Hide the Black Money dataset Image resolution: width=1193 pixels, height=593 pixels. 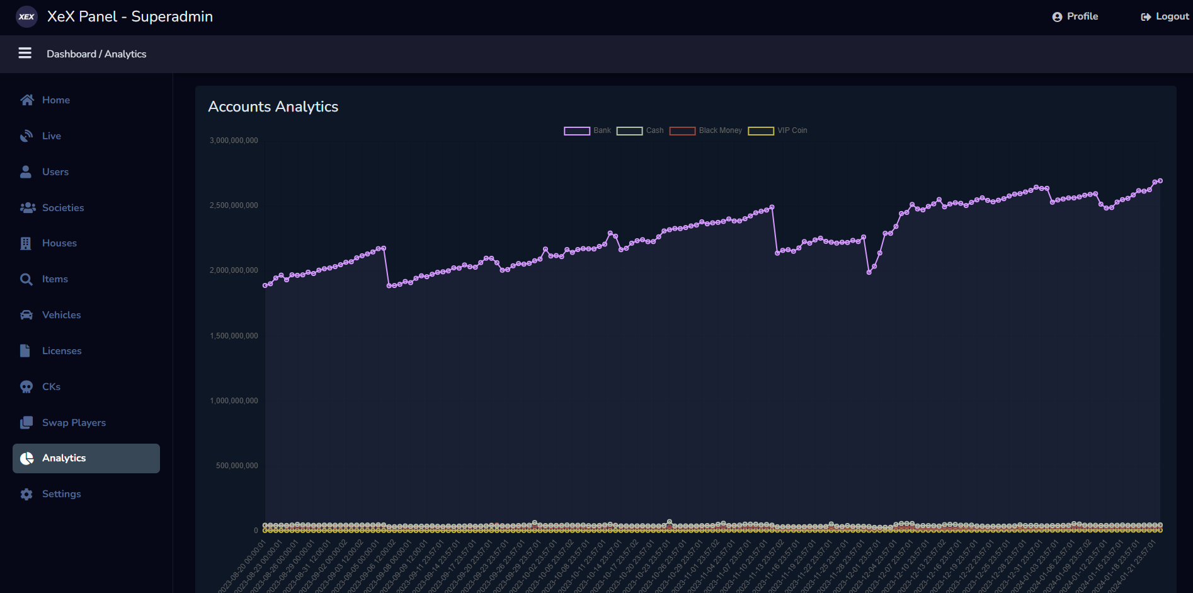[682, 130]
